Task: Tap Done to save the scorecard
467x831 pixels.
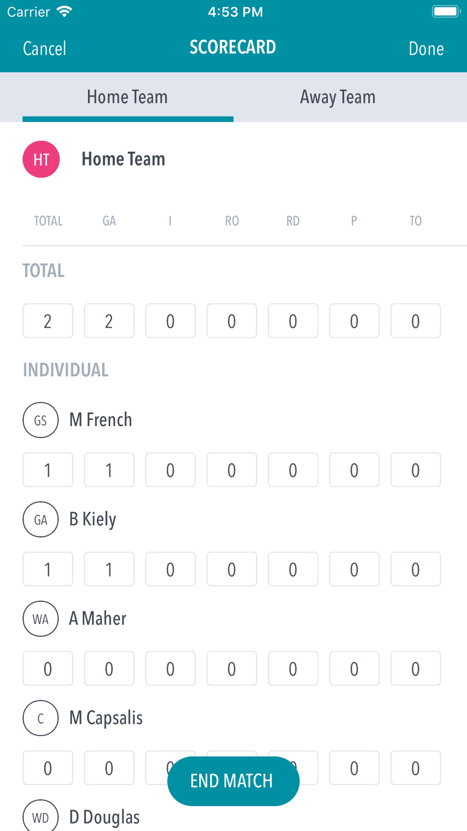Action: coord(426,49)
